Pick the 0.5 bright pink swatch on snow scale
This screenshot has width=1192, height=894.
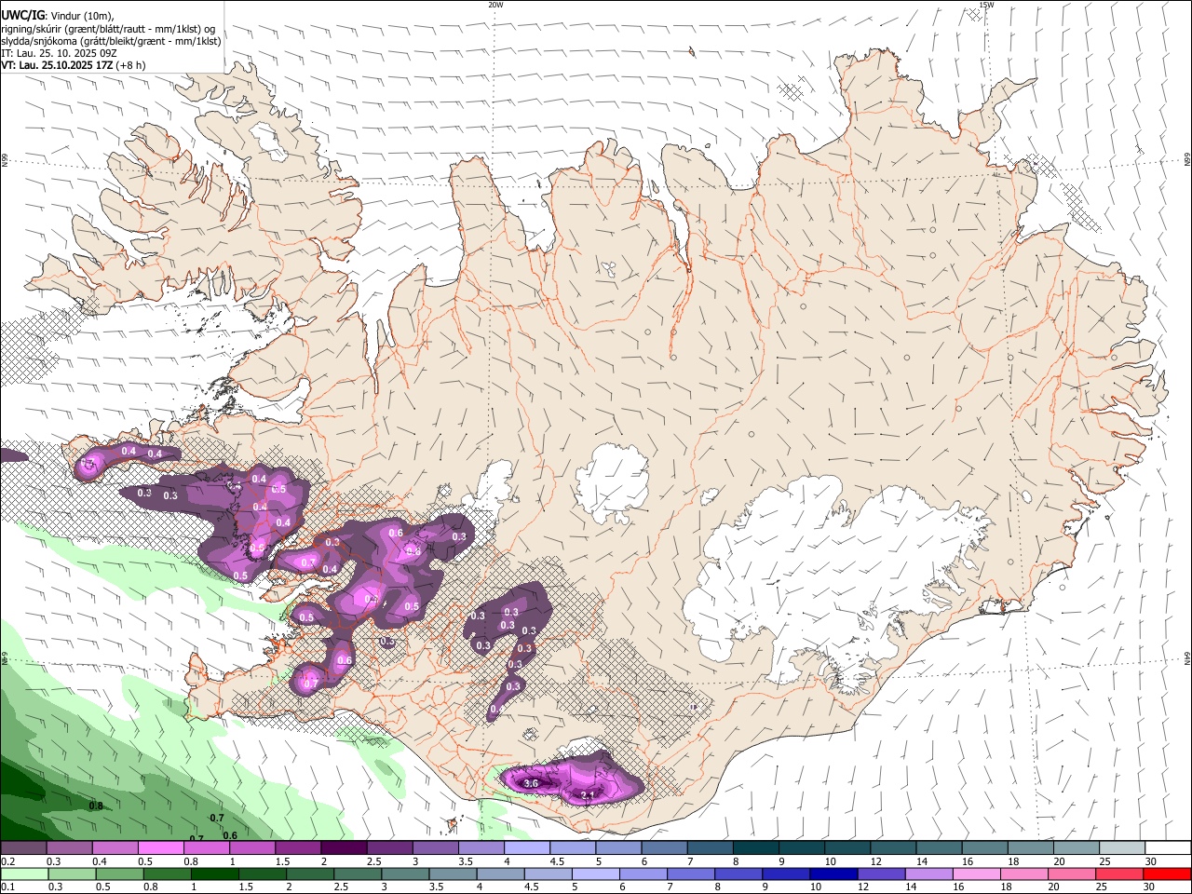[x=160, y=848]
